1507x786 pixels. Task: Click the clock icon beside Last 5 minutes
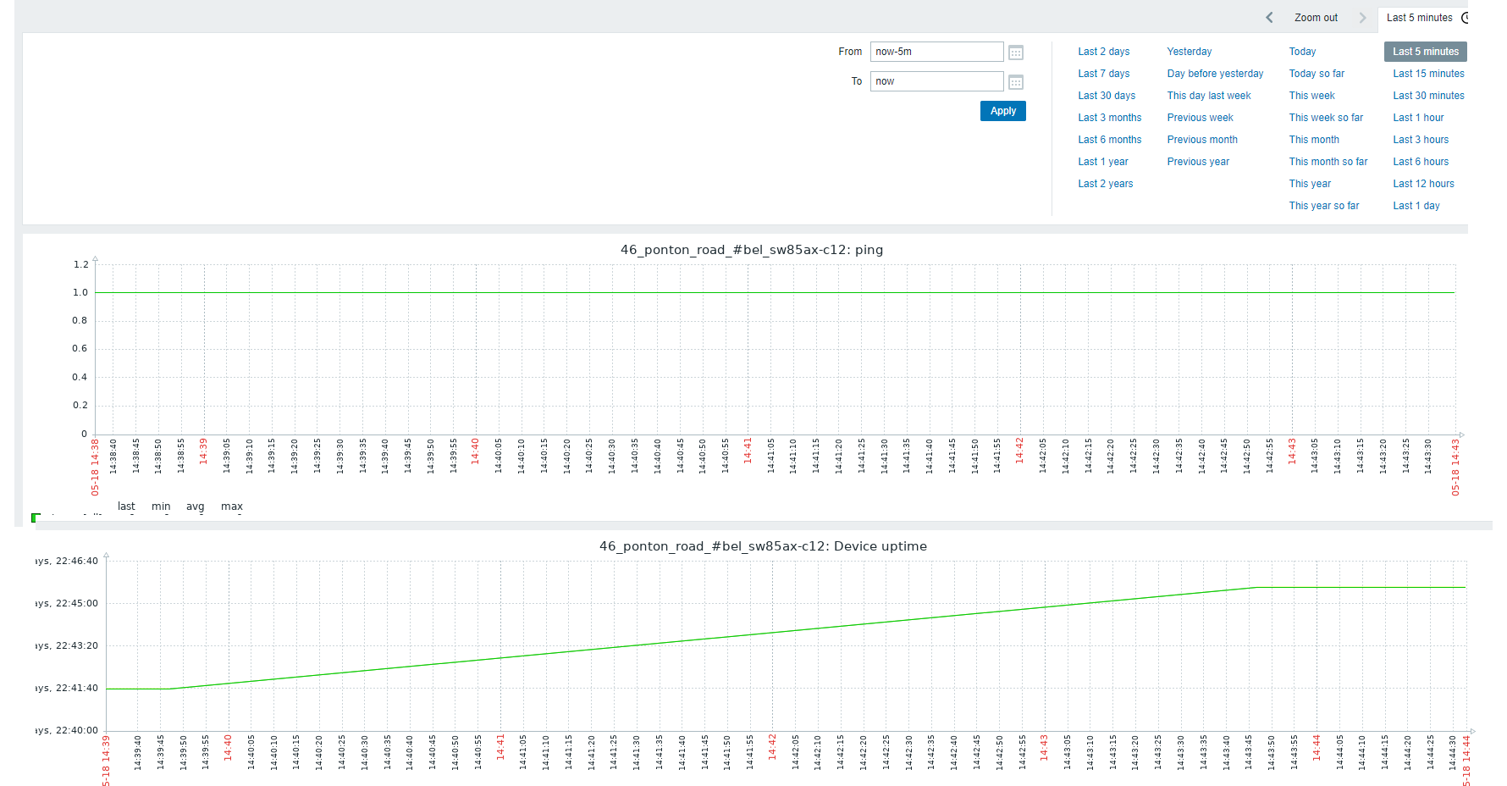(1465, 18)
